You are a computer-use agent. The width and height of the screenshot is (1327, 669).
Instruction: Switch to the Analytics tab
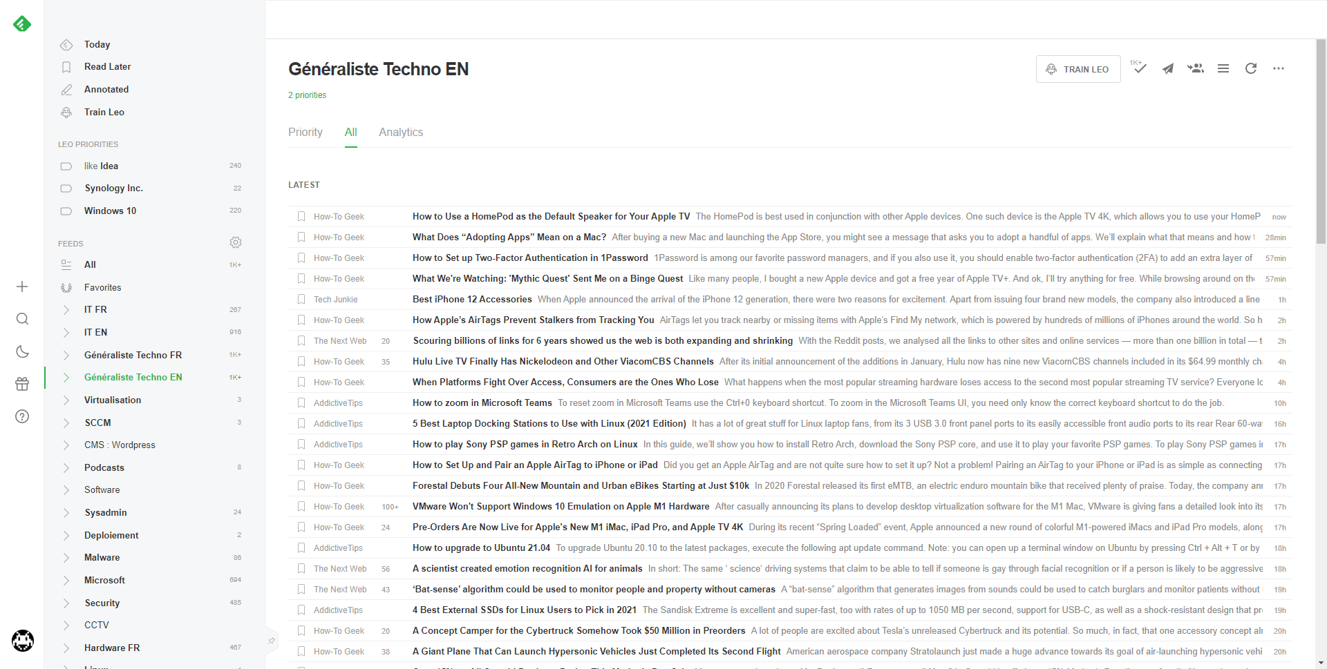tap(401, 132)
